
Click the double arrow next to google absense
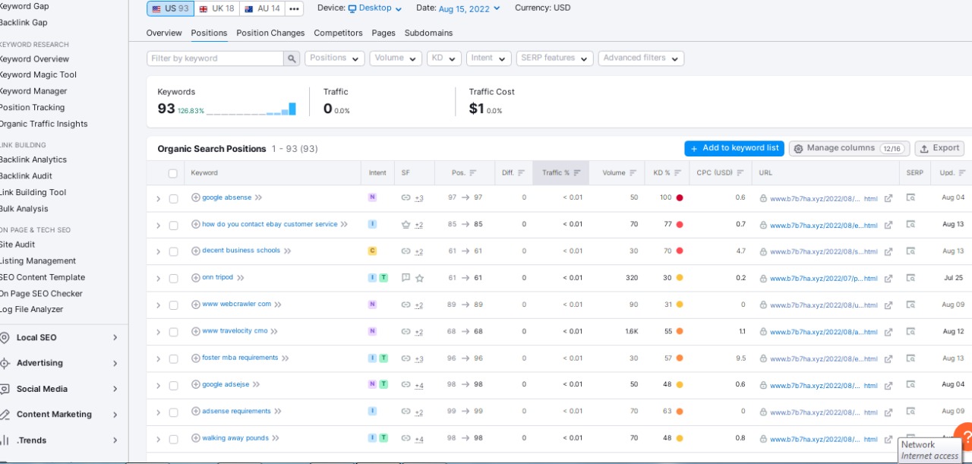pyautogui.click(x=258, y=197)
